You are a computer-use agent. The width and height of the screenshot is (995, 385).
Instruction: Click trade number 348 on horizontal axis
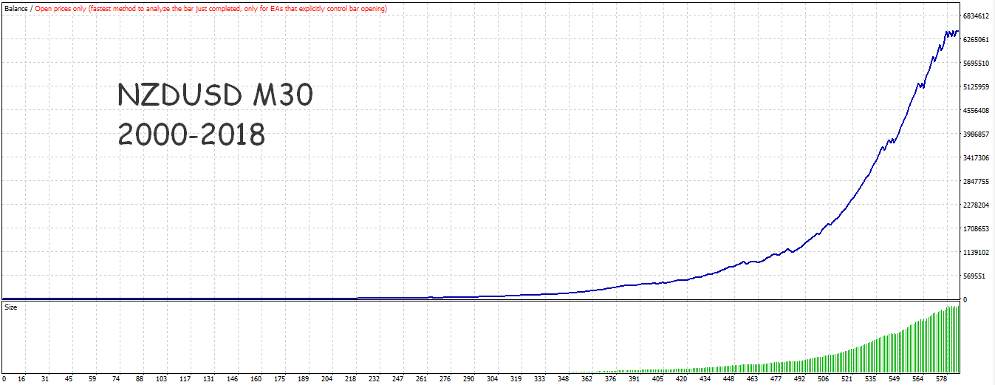563,379
